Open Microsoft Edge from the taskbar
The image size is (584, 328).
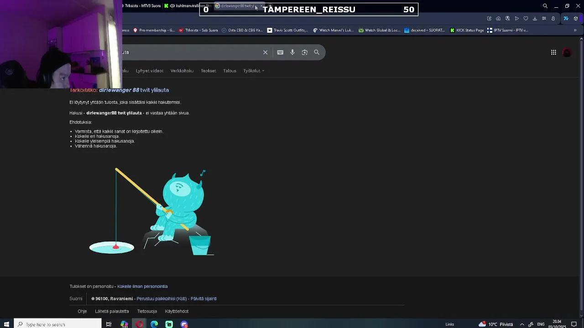154,324
